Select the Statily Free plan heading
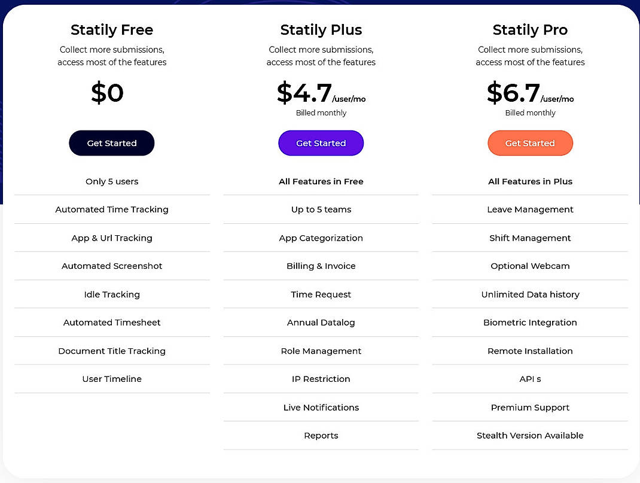Screen dimensions: 640x483 [x=111, y=29]
